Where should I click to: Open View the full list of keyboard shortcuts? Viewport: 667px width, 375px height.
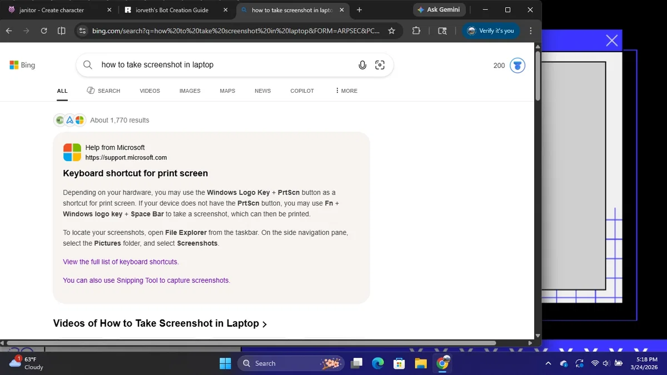pyautogui.click(x=121, y=262)
